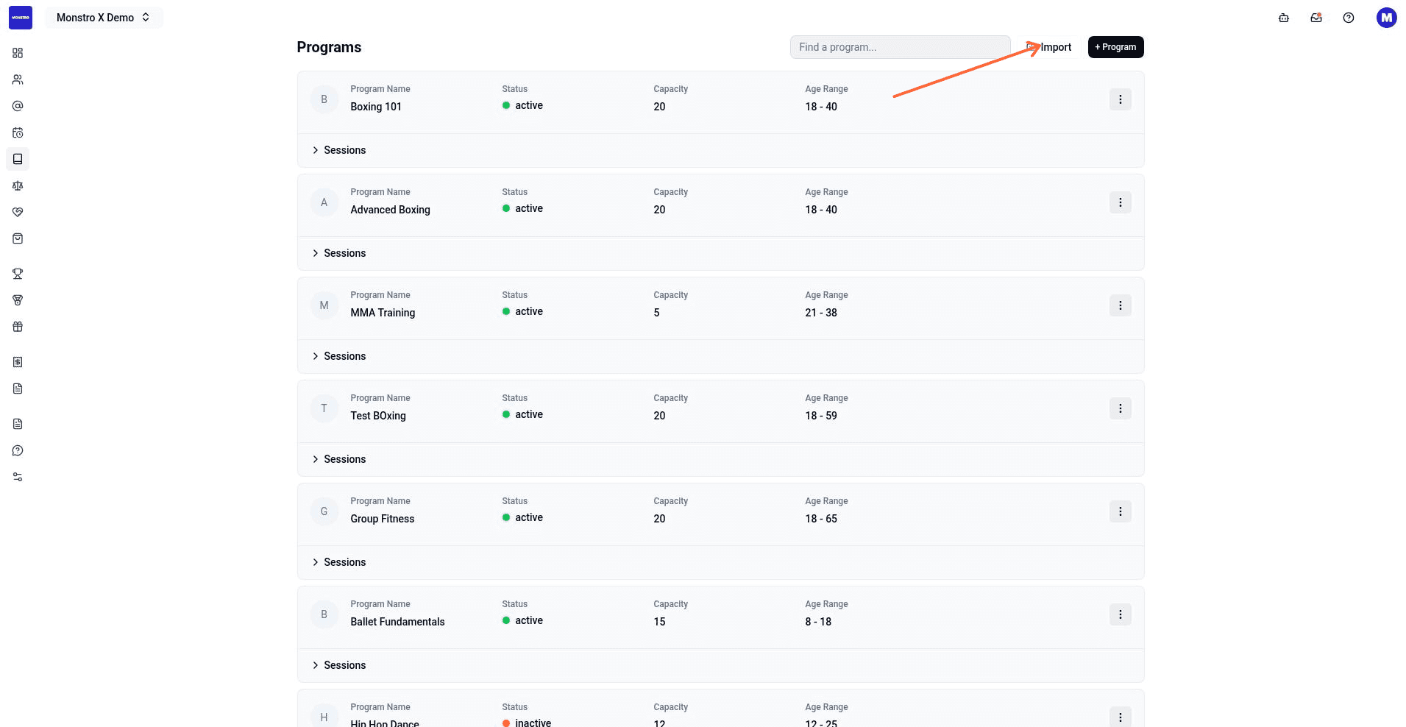Click the Test BOxing program name
Image resolution: width=1406 pixels, height=727 pixels.
tap(378, 416)
